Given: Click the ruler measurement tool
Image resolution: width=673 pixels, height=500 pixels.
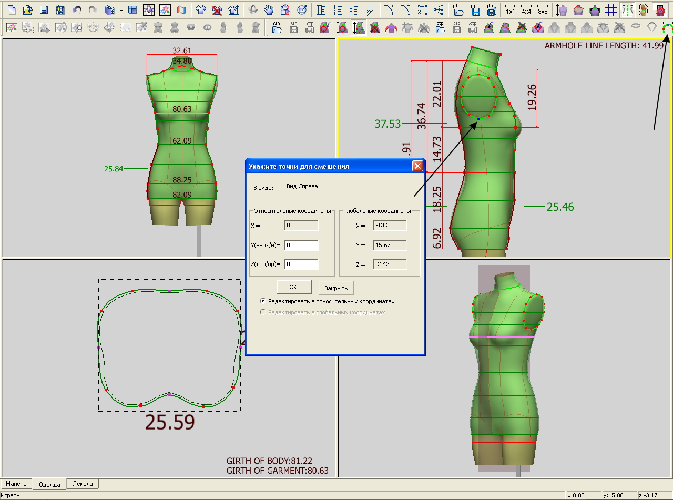Looking at the screenshot, I should 370,9.
